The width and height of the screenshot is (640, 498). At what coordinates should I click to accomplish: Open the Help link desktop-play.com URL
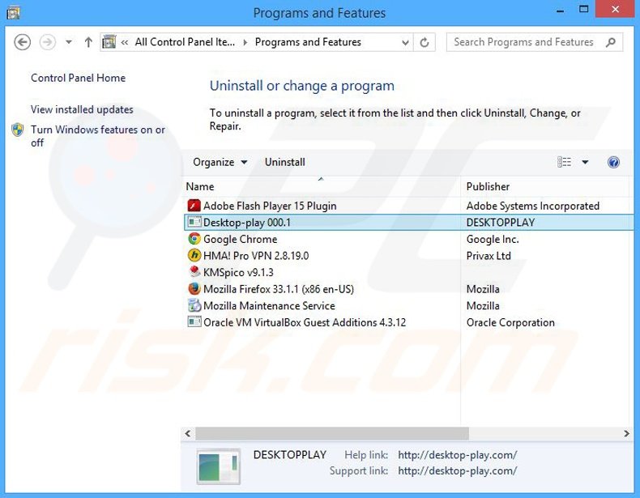457,455
